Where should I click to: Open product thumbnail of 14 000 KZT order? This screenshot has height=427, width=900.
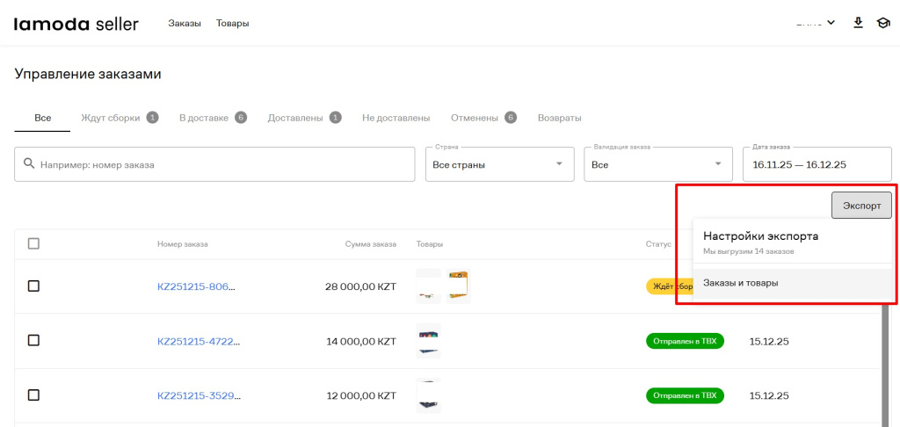[x=429, y=341]
